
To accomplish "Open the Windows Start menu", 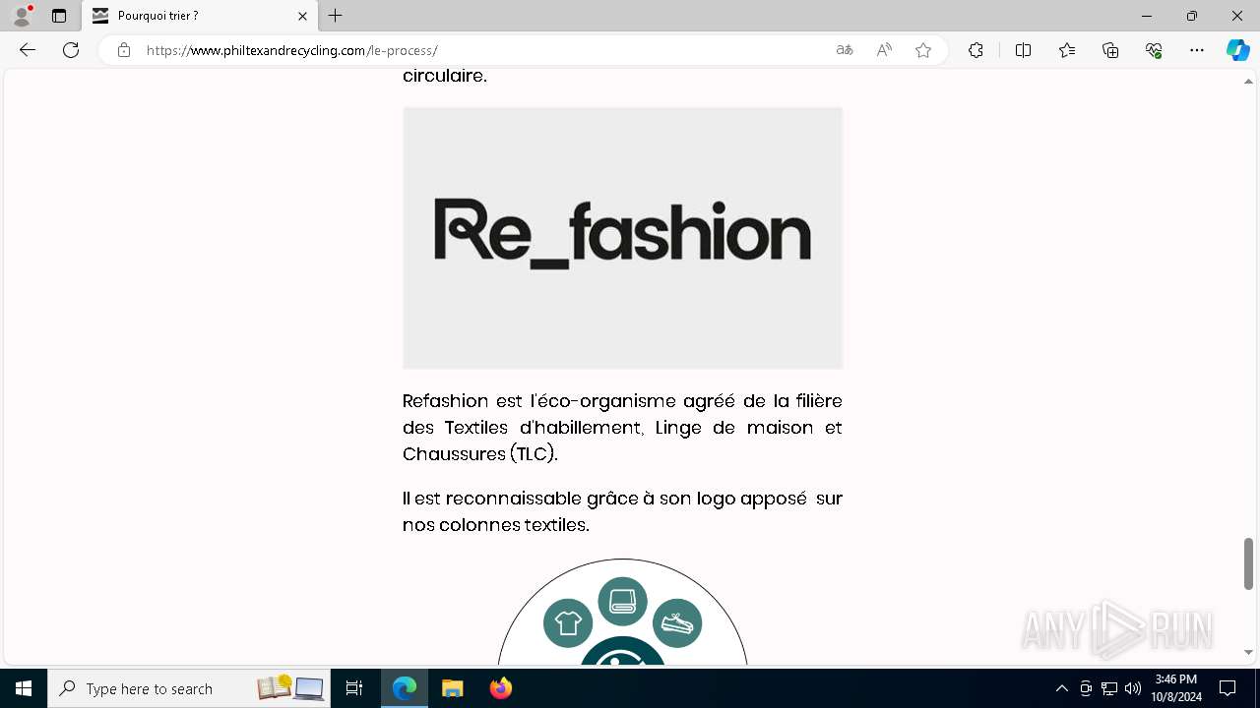I will click(24, 688).
